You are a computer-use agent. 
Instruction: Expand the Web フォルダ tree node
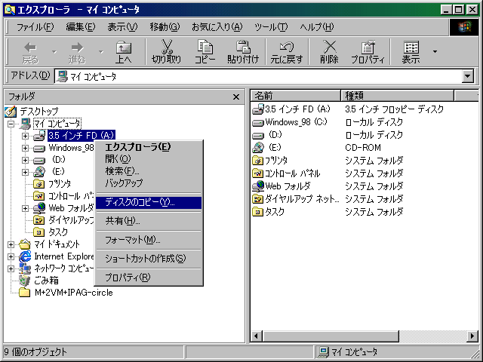point(25,208)
